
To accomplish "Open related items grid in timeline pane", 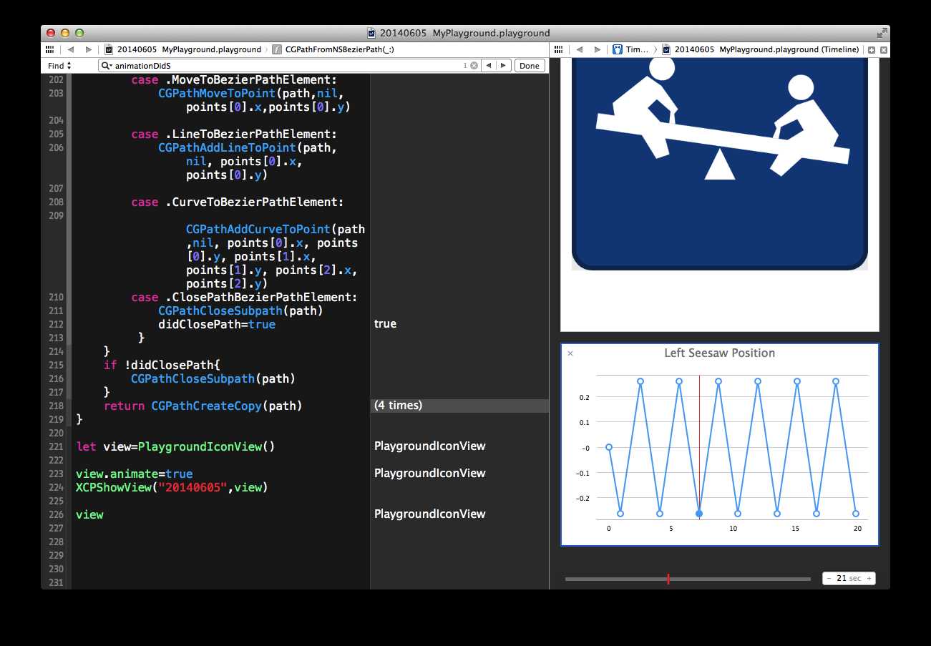I will pyautogui.click(x=559, y=50).
